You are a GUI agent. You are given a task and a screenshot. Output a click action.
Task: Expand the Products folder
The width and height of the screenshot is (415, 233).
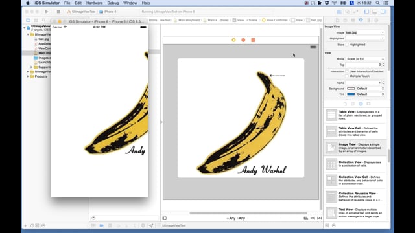point(28,76)
